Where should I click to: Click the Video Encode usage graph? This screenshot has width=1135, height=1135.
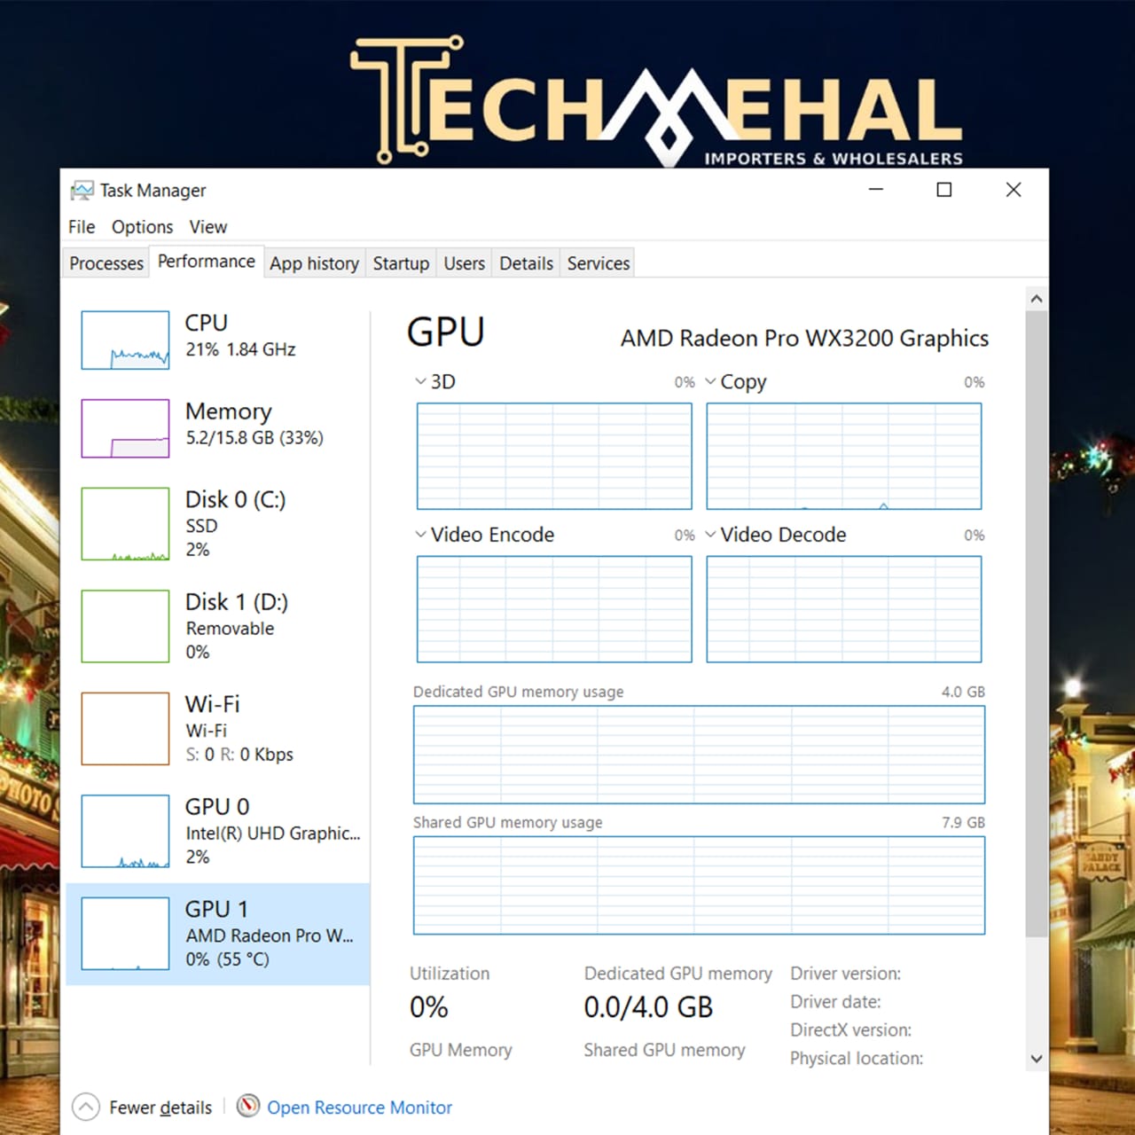[554, 609]
